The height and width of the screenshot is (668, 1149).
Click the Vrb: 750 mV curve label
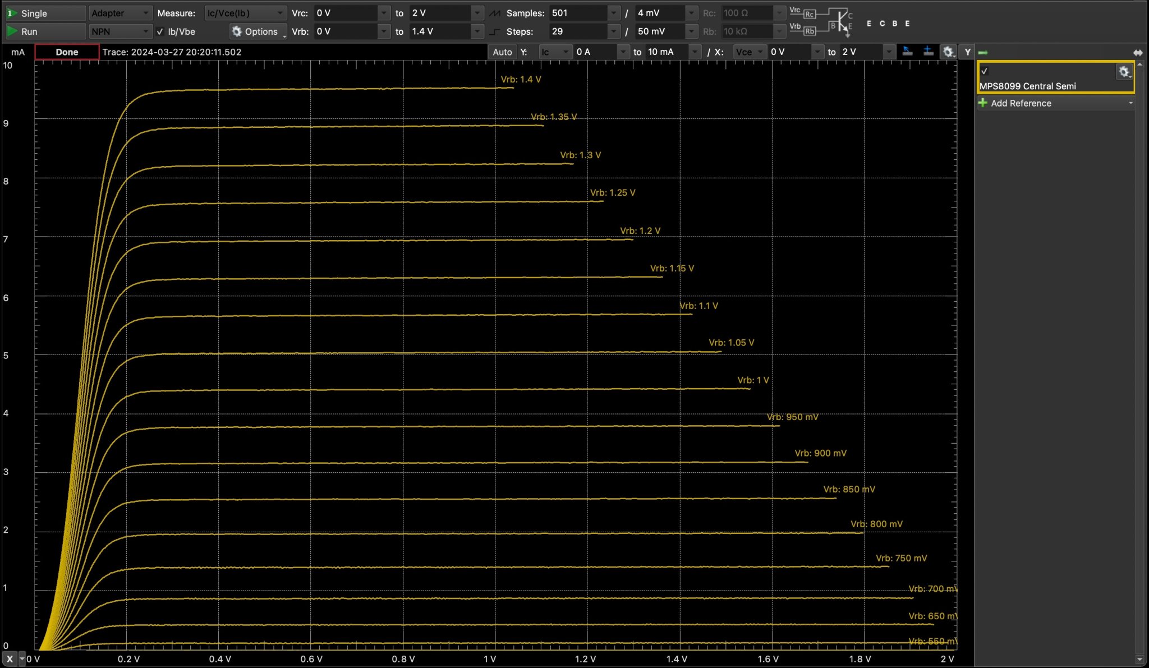pyautogui.click(x=901, y=559)
